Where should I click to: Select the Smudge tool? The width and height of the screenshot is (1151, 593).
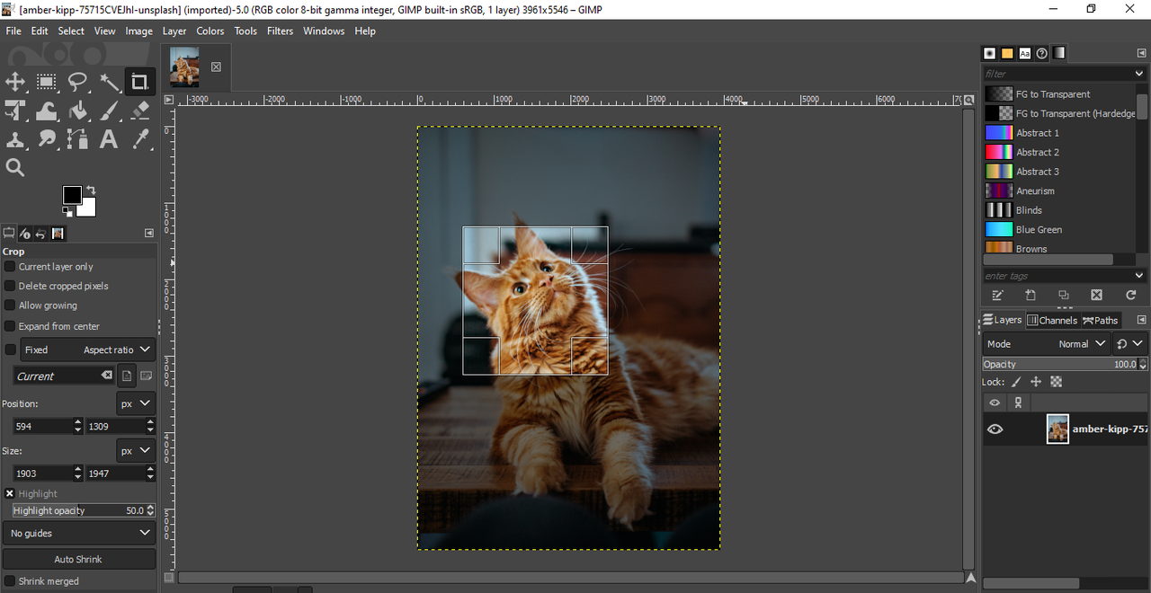47,139
